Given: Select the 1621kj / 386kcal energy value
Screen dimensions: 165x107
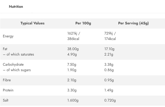Looking at the screenshot, I should (x=74, y=36).
